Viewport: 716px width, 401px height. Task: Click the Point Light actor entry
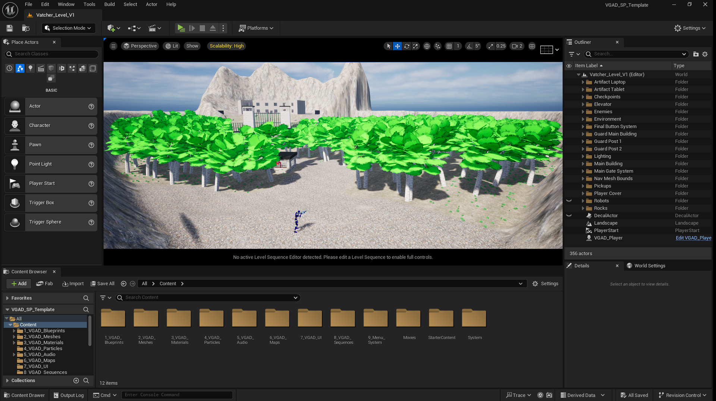point(51,164)
